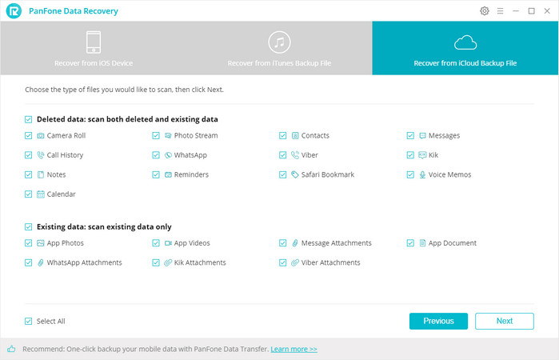Screen dimensions: 559x360
Task: Click the WhatsApp Attachments paperclip icon
Action: click(x=41, y=262)
